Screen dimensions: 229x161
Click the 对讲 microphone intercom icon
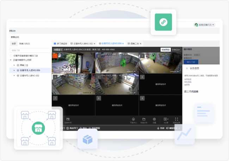159,128
